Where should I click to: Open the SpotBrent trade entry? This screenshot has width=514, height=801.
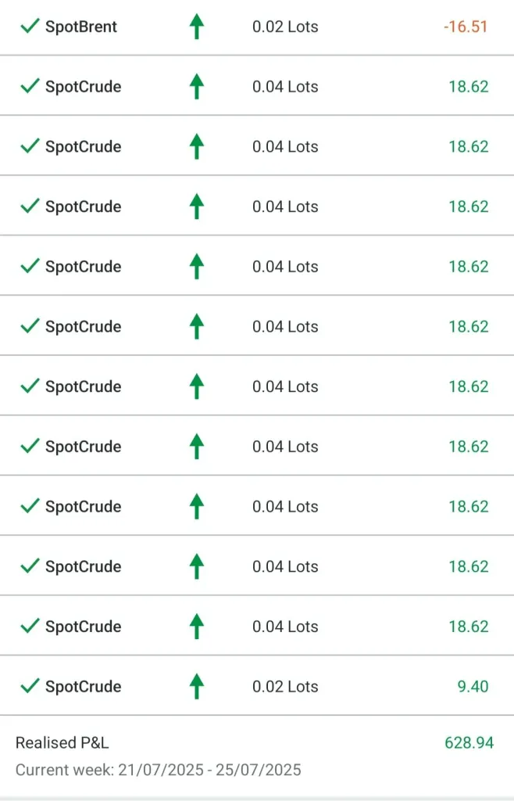pos(81,27)
